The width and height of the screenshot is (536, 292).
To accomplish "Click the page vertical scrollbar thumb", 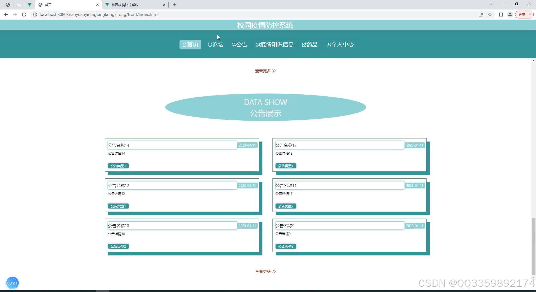I will tap(533, 246).
